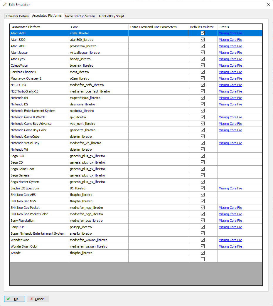
Task: Select the Nintendo Game & Watch platform cell
Action: point(39,117)
